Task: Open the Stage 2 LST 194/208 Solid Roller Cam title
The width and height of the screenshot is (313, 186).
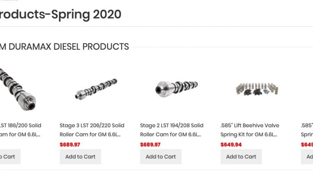Action: pyautogui.click(x=171, y=130)
